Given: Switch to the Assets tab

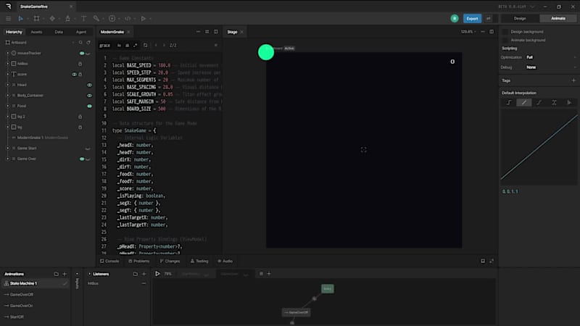Looking at the screenshot, I should pos(36,32).
